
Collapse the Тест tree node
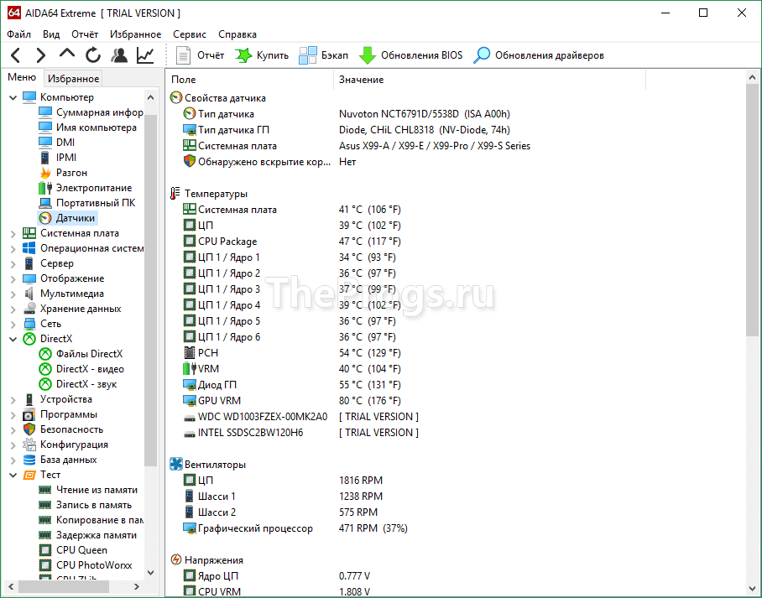pos(13,475)
